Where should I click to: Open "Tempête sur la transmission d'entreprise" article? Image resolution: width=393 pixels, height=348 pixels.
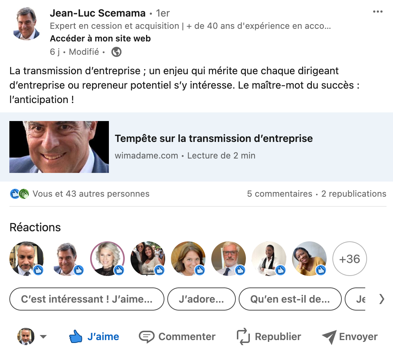click(213, 138)
